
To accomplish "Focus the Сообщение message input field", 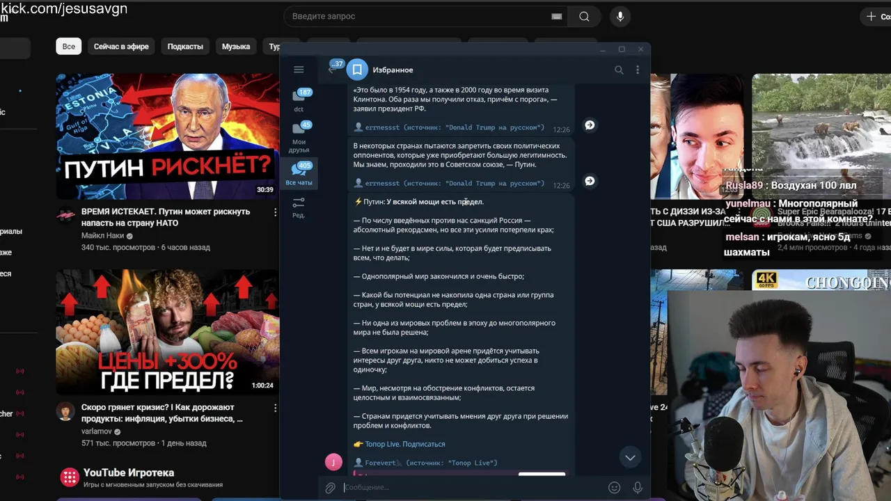I will tap(473, 488).
